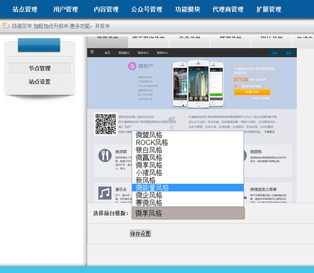Click the QR code in the preview
Viewport: 314px width, 273px height.
point(106,124)
